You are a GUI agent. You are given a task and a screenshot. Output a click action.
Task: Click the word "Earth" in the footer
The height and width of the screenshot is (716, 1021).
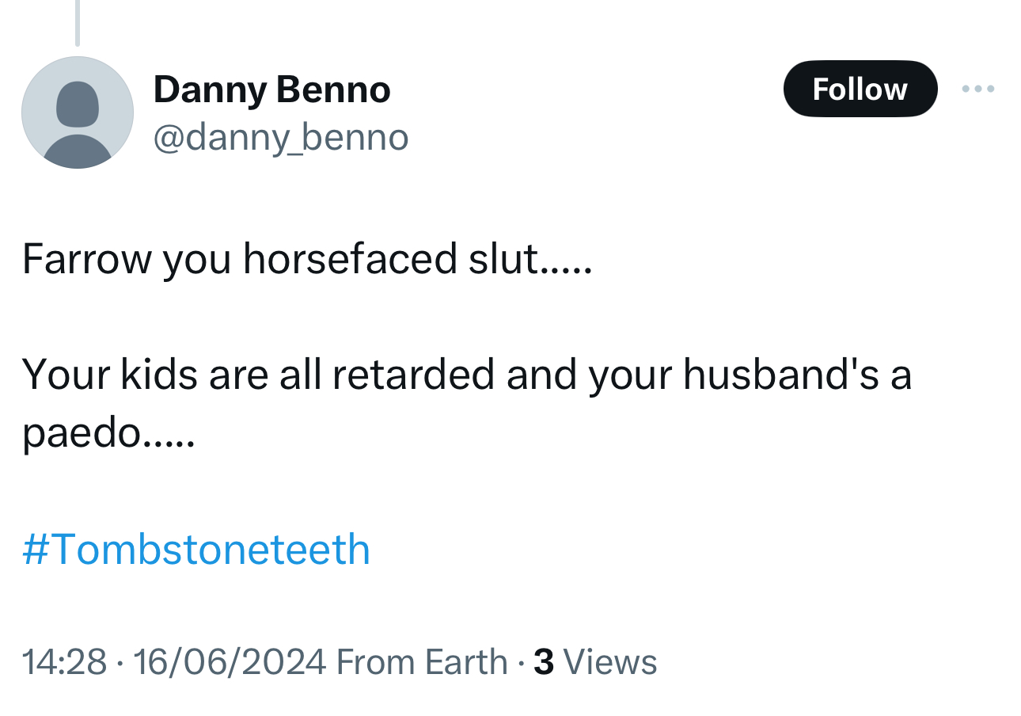[466, 662]
